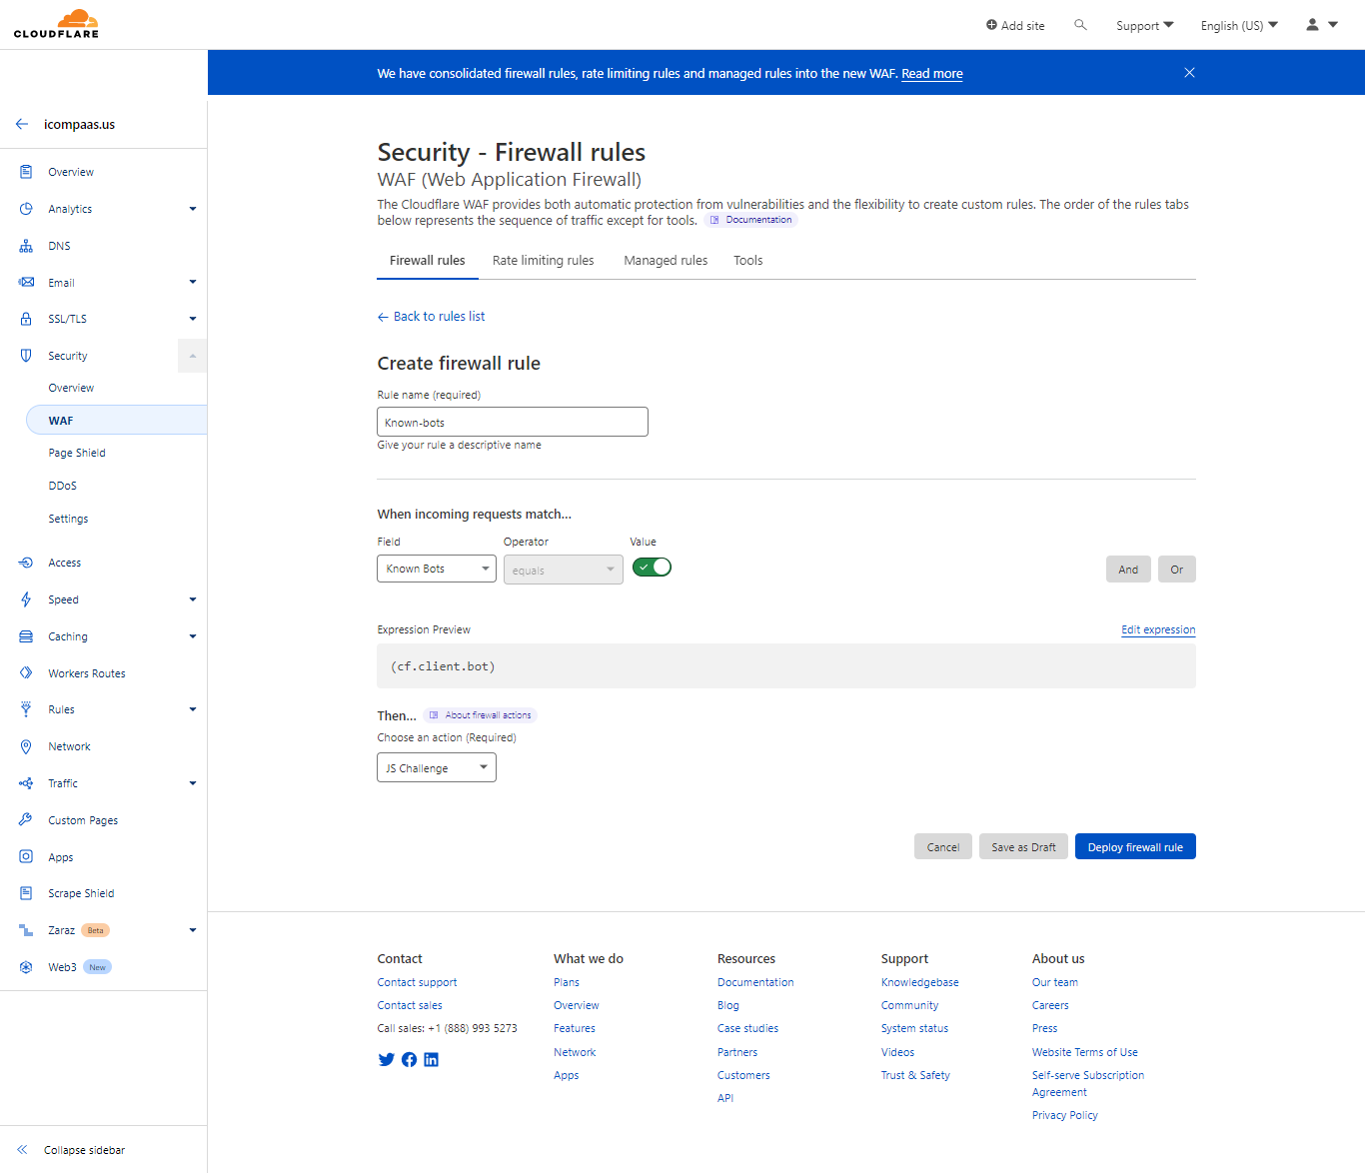
Task: Open the JS Challenge action dropdown
Action: 437,767
